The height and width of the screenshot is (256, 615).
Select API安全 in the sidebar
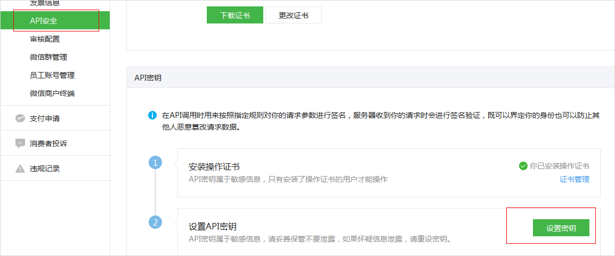pyautogui.click(x=44, y=21)
